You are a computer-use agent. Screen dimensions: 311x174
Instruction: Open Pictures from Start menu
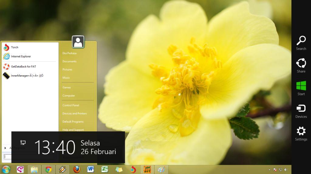point(67,69)
